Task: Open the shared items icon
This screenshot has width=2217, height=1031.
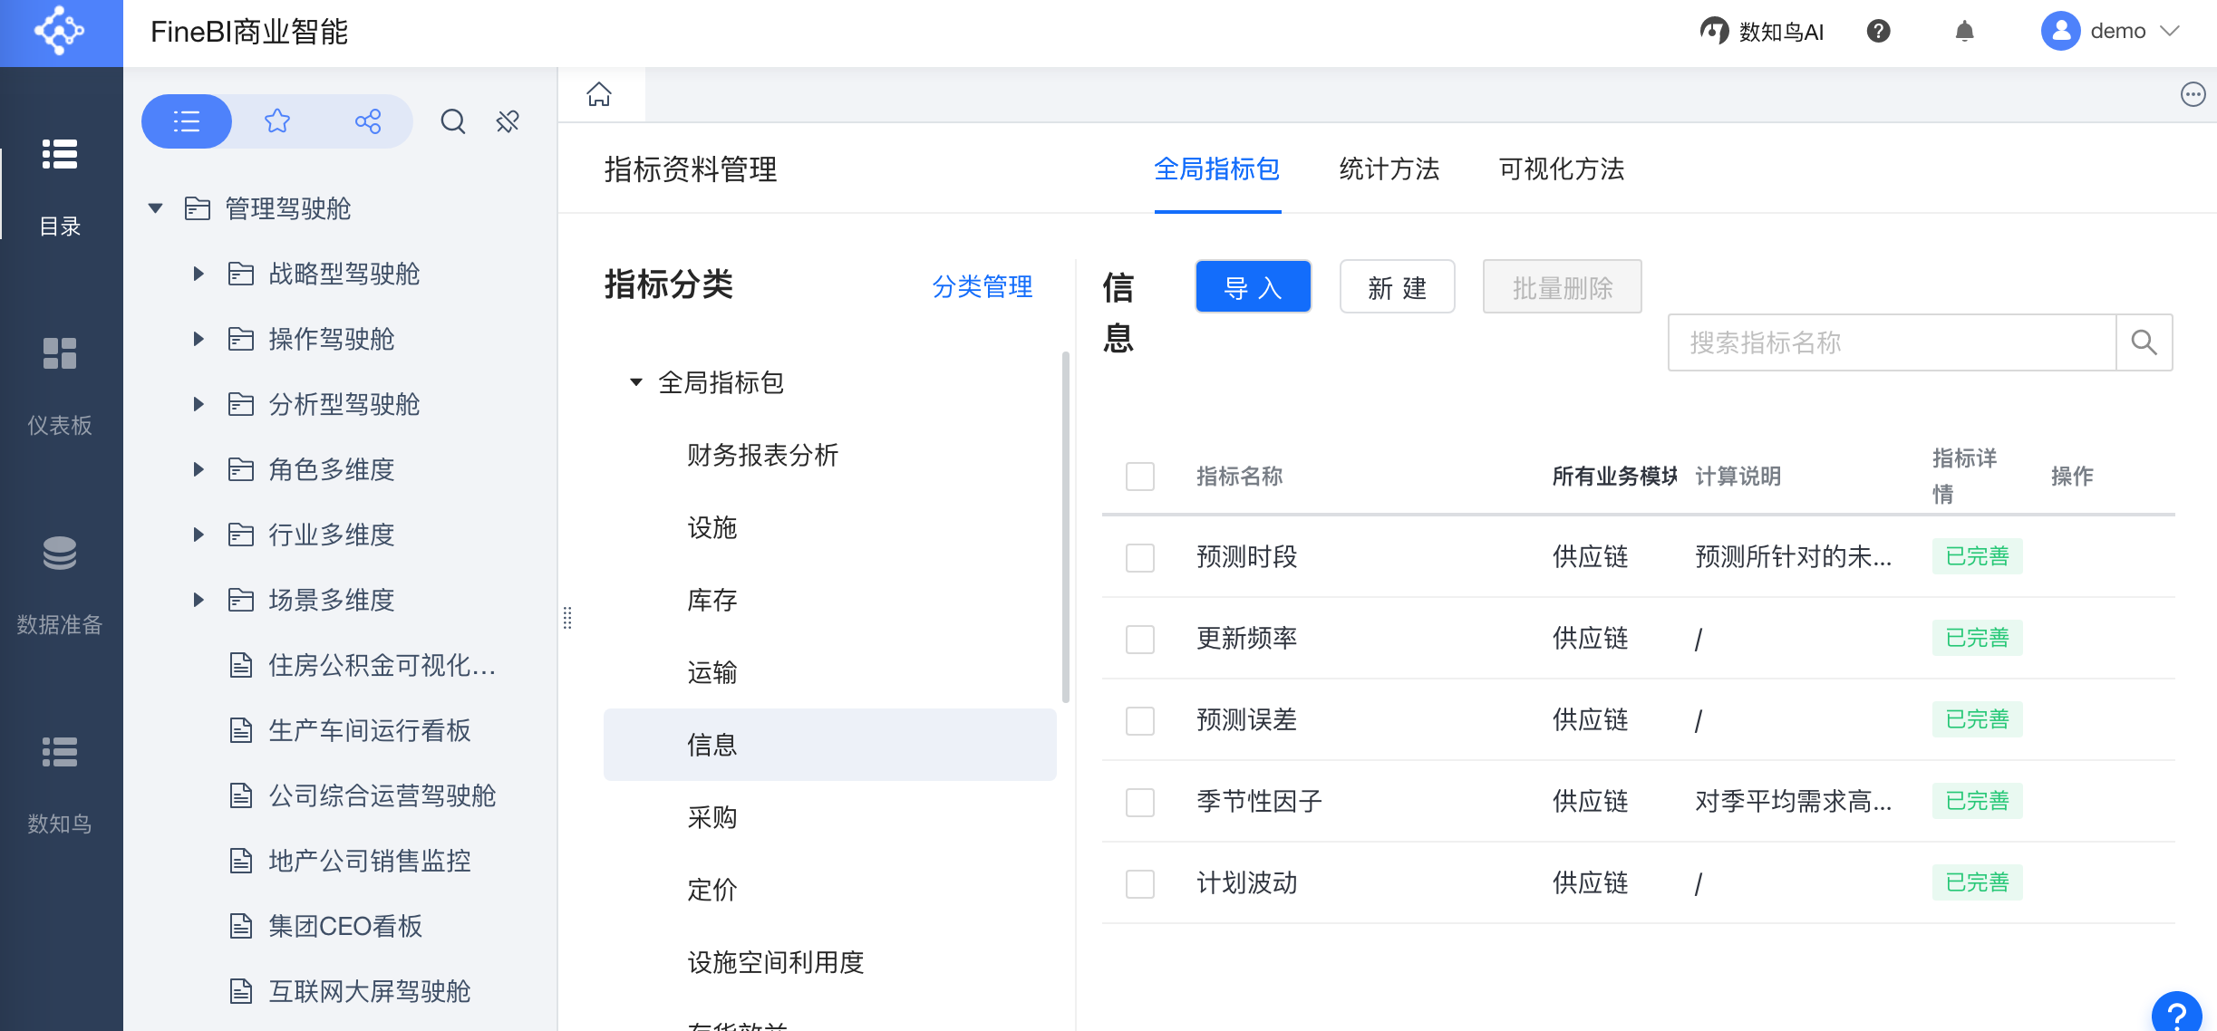Action: 367,121
